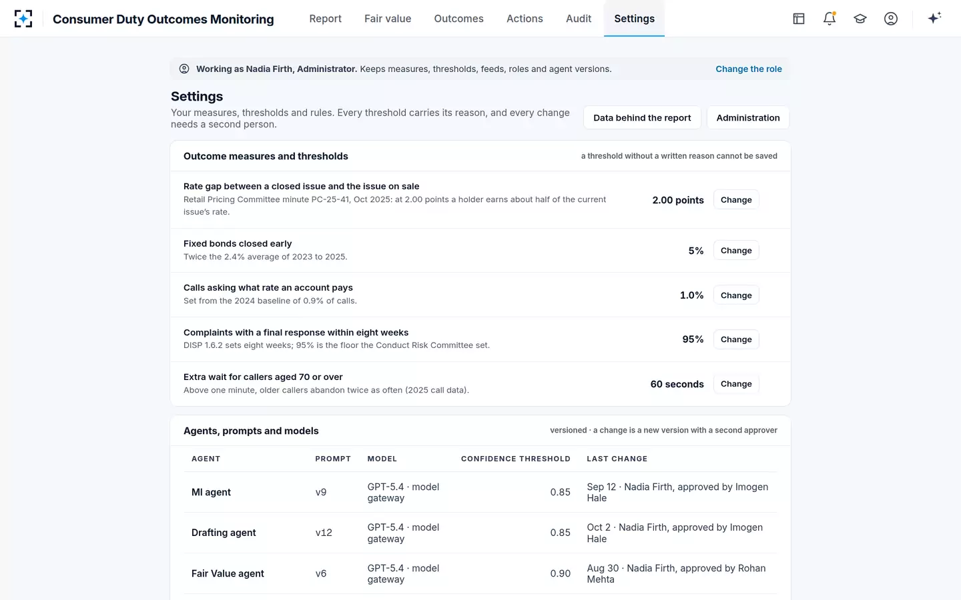This screenshot has height=600, width=961.
Task: Open Data behind the report
Action: pos(642,117)
